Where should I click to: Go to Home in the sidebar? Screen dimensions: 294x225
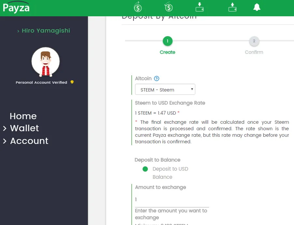tap(23, 116)
